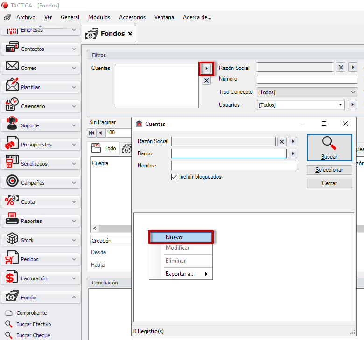Open Banco picker arrow in Cuentas dialog
The width and height of the screenshot is (364, 340).
(x=293, y=153)
